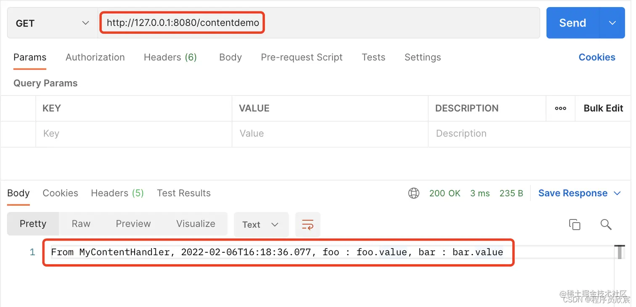Select the Raw view
Viewport: 636px width, 307px height.
pyautogui.click(x=81, y=224)
